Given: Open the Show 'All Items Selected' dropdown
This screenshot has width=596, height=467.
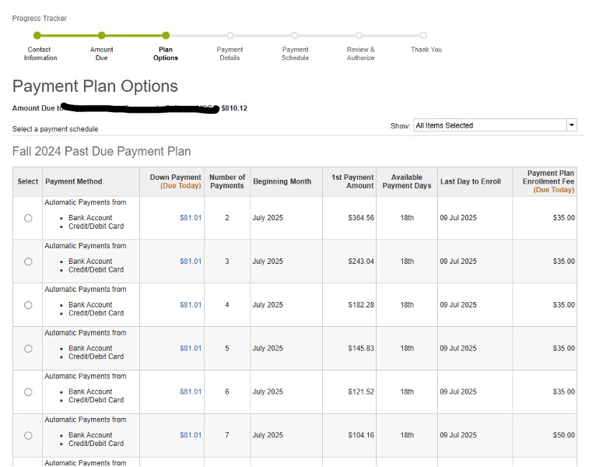Looking at the screenshot, I should 489,125.
